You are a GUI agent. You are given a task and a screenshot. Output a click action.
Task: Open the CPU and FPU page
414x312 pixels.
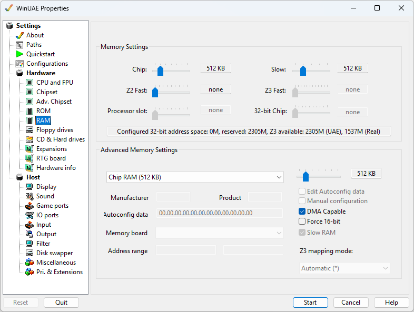click(x=55, y=83)
